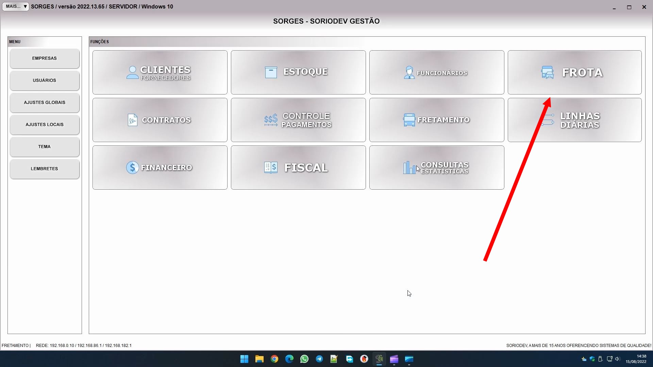This screenshot has width=653, height=367.
Task: Open the Tema settings
Action: 45,147
